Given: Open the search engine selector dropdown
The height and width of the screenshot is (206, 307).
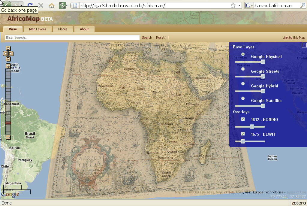Looking at the screenshot, I should (252, 5).
